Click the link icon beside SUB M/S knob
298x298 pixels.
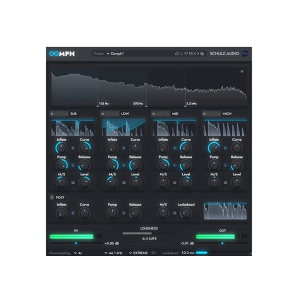pos(73,183)
